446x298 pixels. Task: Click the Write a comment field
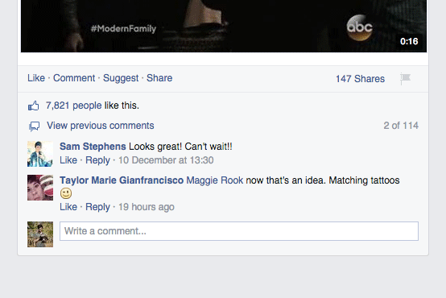coord(239,231)
